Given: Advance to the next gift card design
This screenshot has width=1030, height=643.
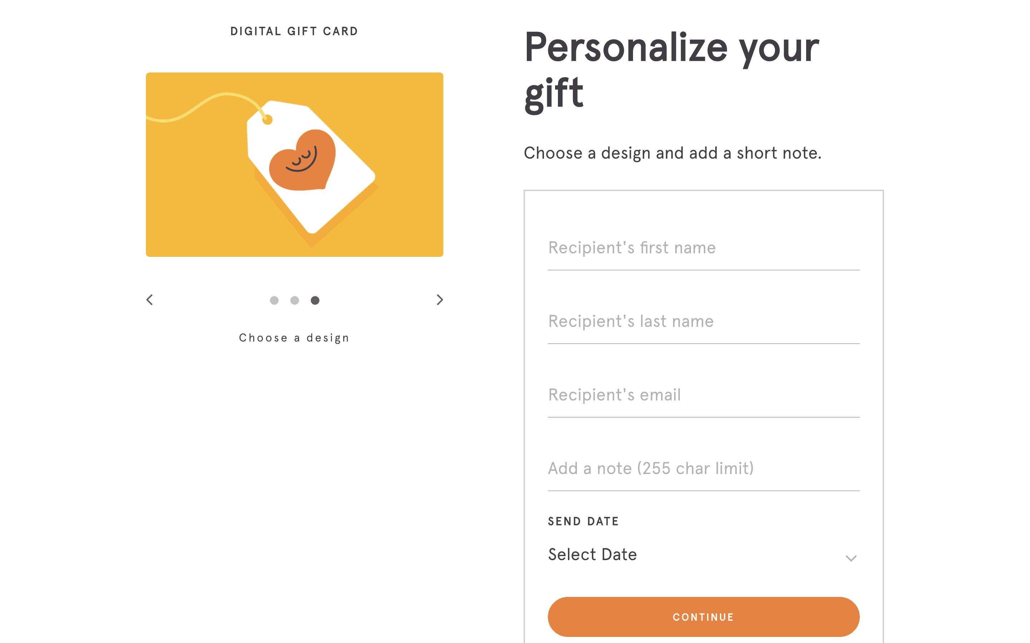Looking at the screenshot, I should 440,300.
